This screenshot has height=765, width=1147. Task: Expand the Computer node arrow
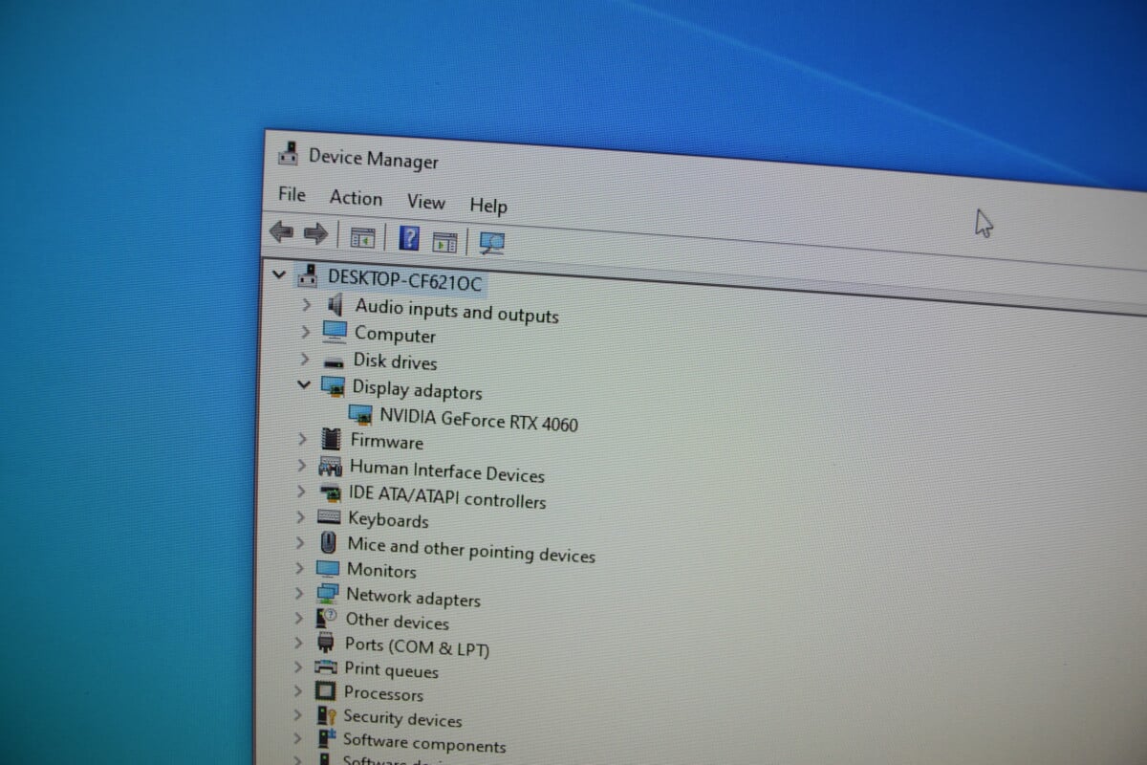[x=306, y=331]
